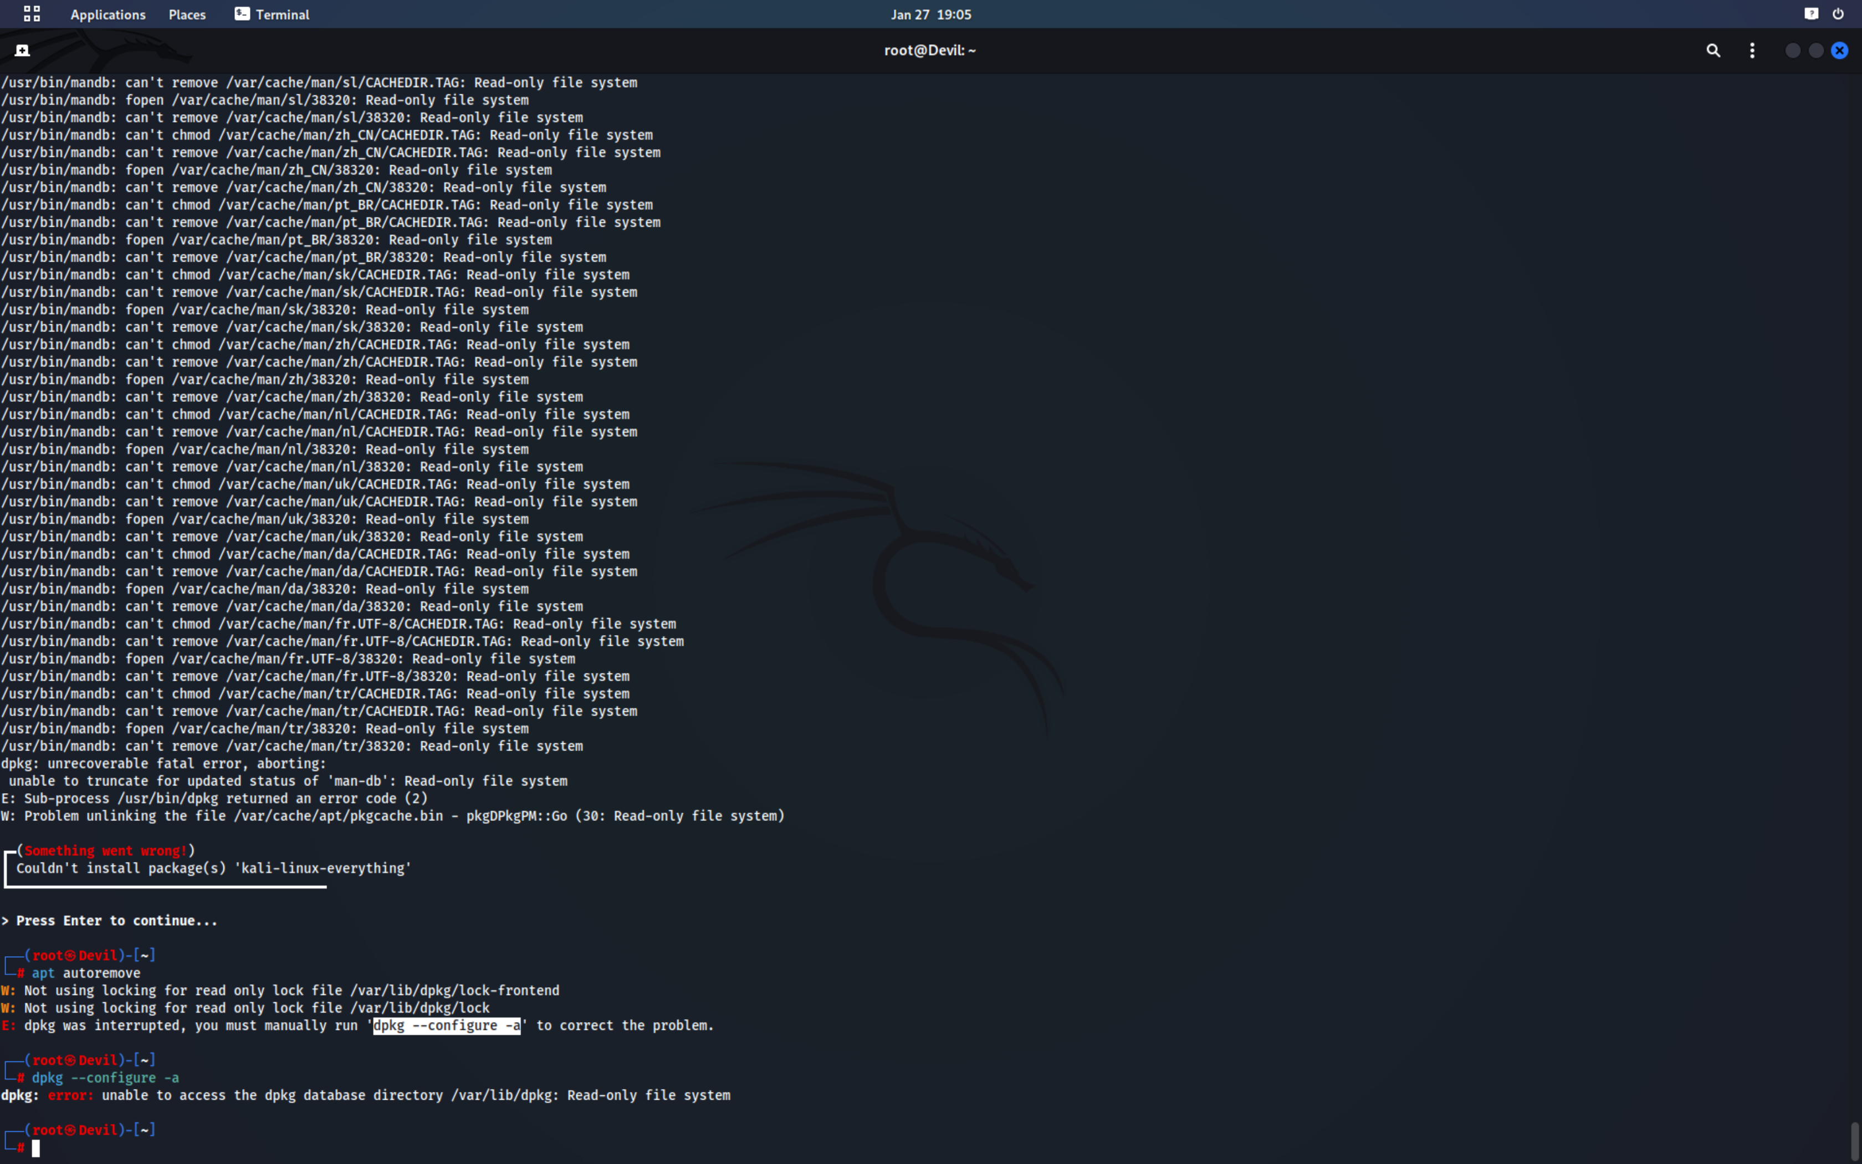Open the power menu icon
The width and height of the screenshot is (1862, 1164).
1838,14
